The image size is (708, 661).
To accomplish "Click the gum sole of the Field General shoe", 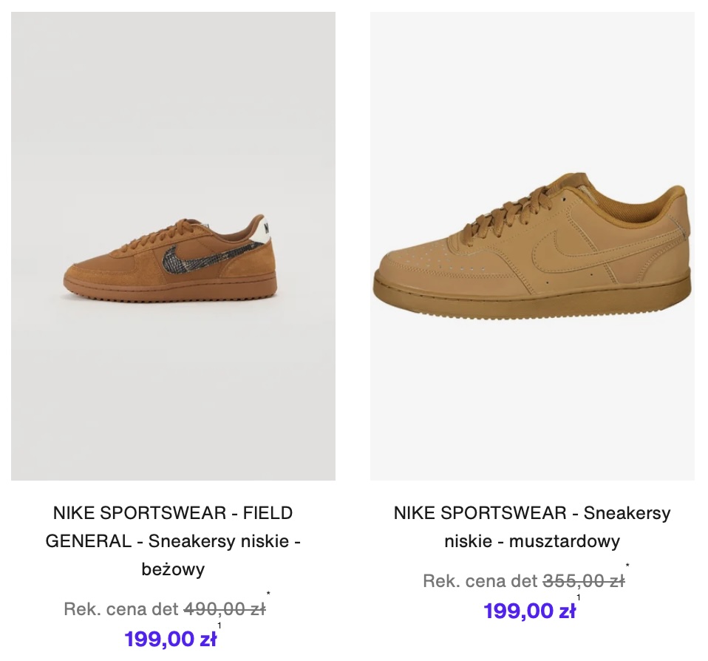I will (170, 286).
